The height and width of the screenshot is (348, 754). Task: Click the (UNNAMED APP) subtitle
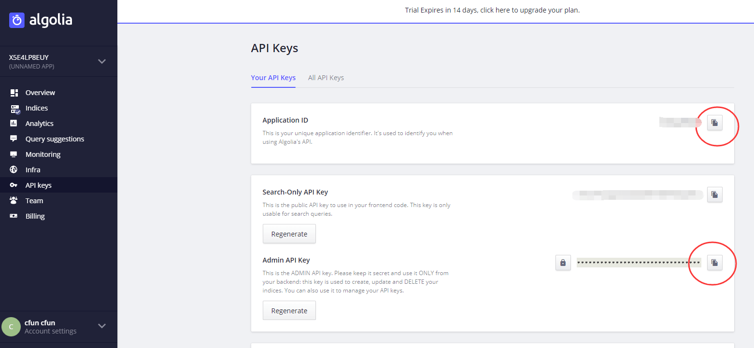pos(32,67)
